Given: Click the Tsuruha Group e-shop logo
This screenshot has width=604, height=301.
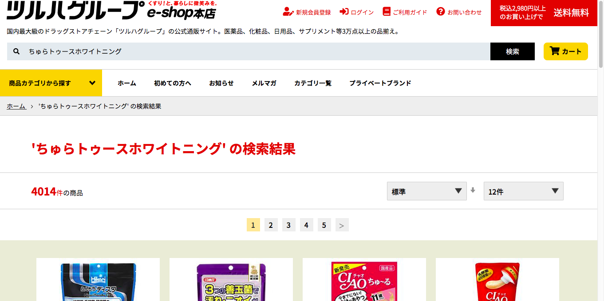Looking at the screenshot, I should [112, 10].
